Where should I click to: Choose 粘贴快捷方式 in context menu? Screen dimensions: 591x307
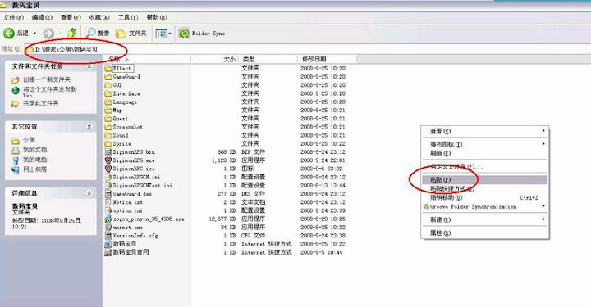[x=484, y=188]
